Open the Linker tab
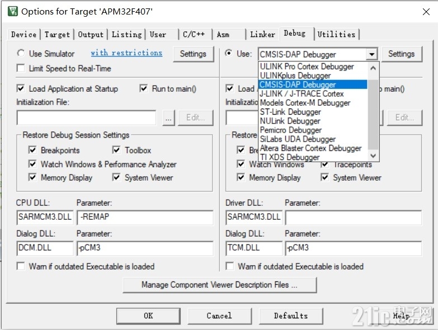 point(262,35)
